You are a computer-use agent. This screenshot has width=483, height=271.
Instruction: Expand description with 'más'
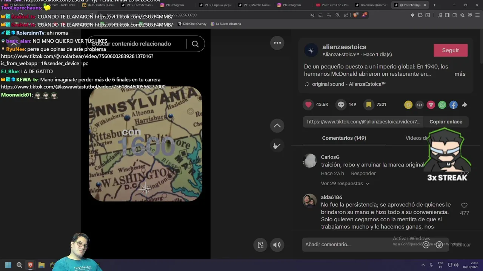point(460,74)
